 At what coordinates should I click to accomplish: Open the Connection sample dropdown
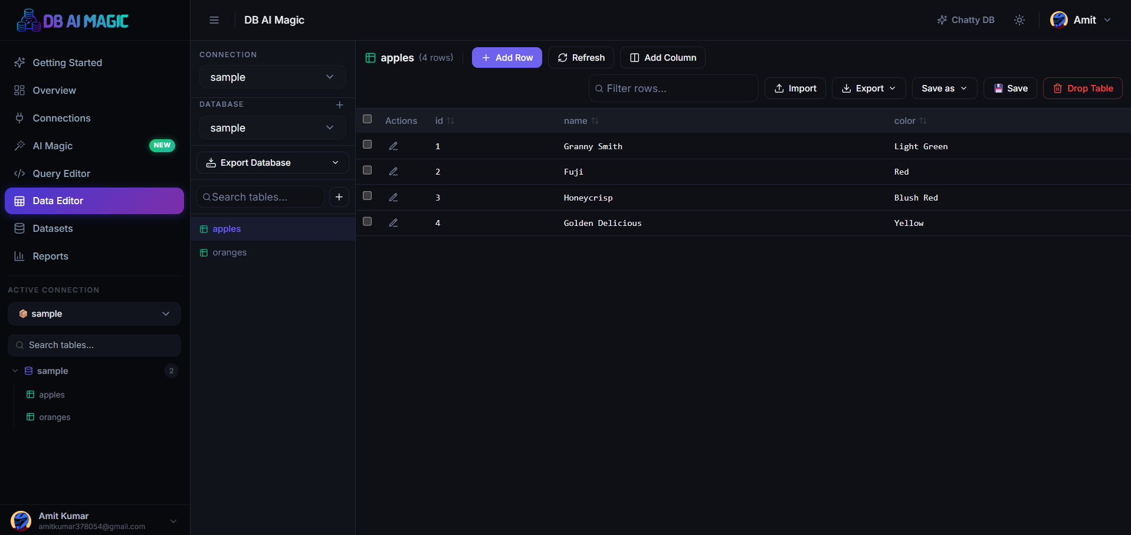[273, 77]
